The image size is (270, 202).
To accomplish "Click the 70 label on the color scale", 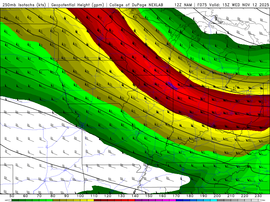I will (x=39, y=196).
